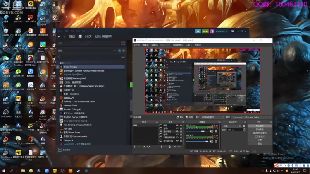Pop out the OBS 来源 dock
The image size is (310, 174).
183,122
